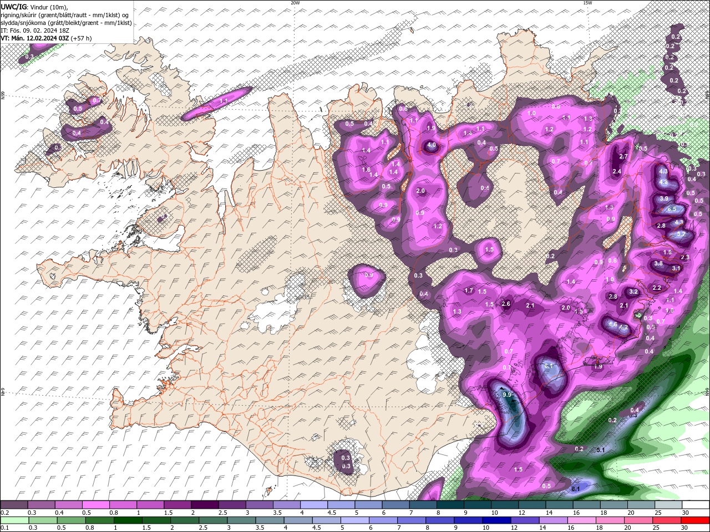Viewport: 710px width, 532px height.
Task: Click the 2.4 value below 2.7
Action: click(x=617, y=172)
